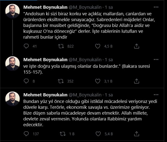Open the avatar beside the Bakara suresi tweet

[13, 63]
